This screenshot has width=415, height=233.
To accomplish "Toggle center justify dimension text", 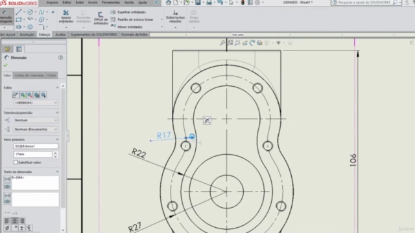I will (x=14, y=220).
